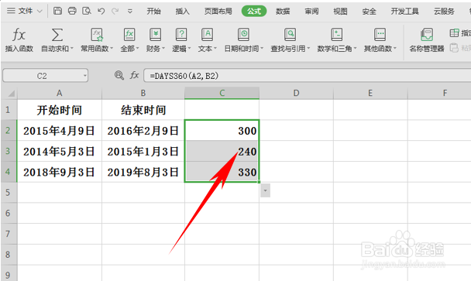
Task: Open 数学和三角 functions dropdown
Action: pos(336,39)
